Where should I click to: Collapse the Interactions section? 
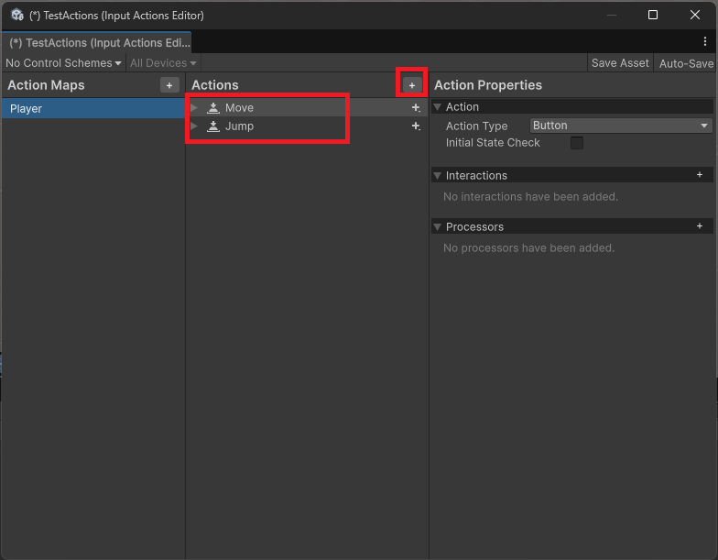tap(438, 175)
